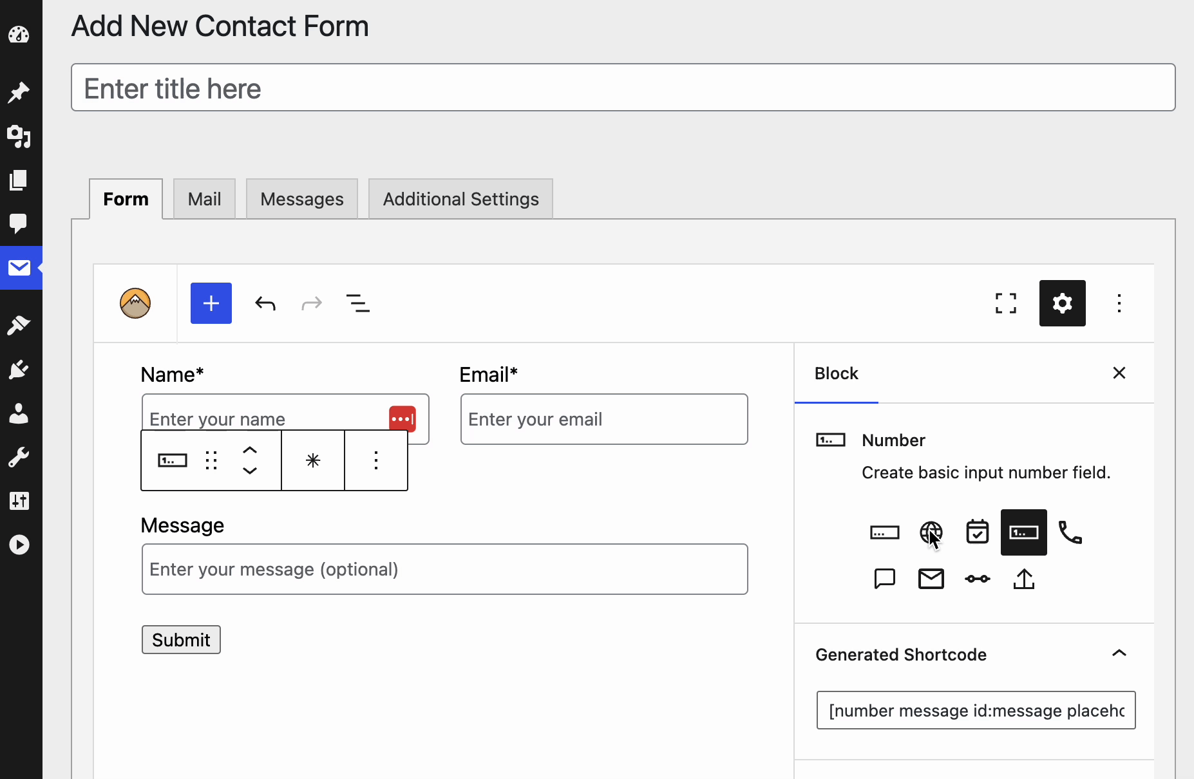1194x779 pixels.
Task: Click the blue block inserter plus button
Action: [x=211, y=303]
